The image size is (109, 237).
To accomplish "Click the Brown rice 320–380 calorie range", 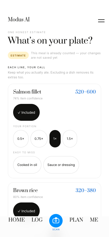I will click(86, 190).
